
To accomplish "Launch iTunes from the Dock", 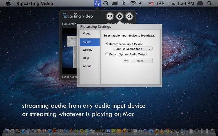I will tap(50, 131).
